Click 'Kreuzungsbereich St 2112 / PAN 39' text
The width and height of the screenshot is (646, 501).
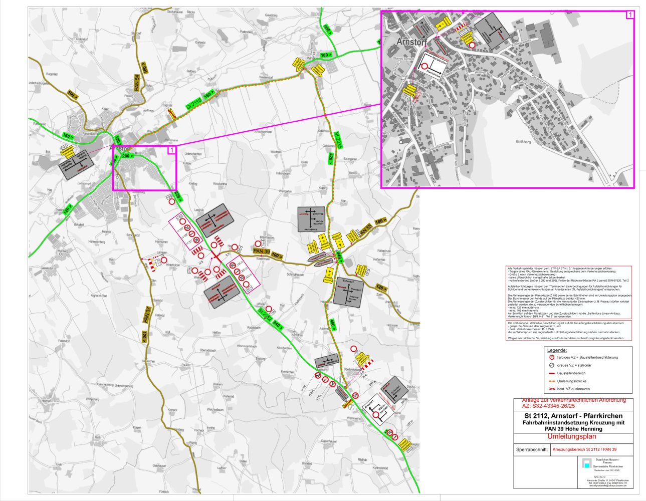(585, 450)
